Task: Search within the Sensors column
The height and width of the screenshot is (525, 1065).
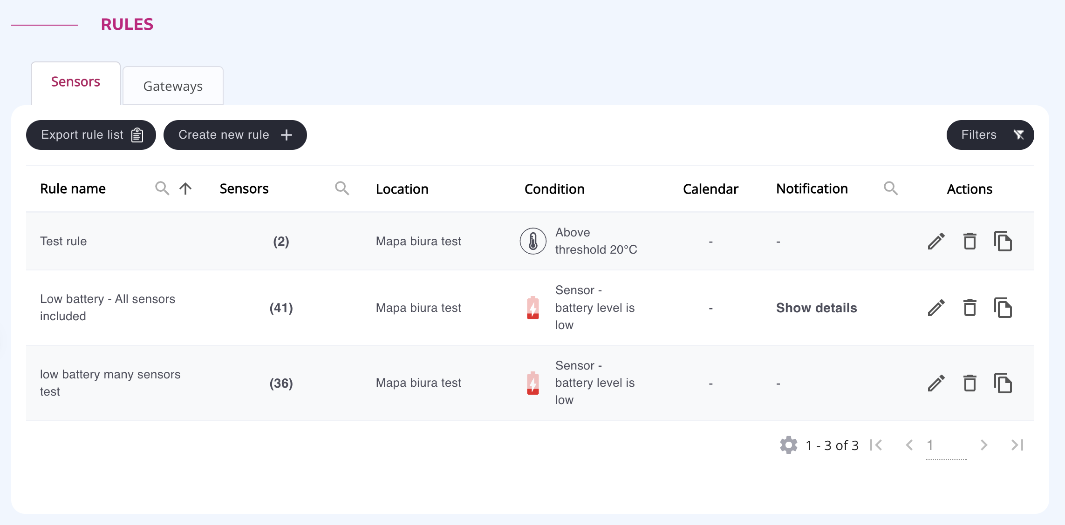Action: 342,188
